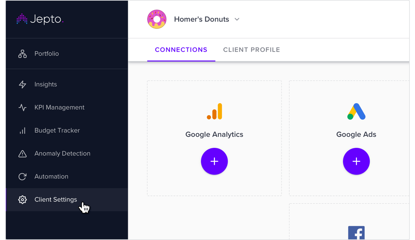Click the Homer's Donuts donut avatar
The width and height of the screenshot is (415, 240).
click(157, 19)
